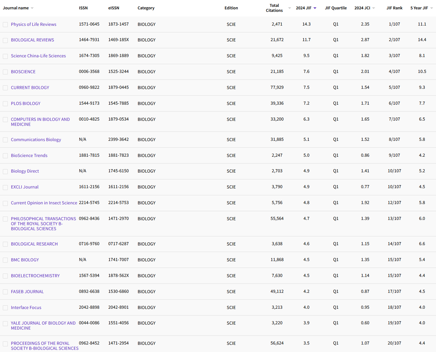
Task: Open BioScience Trends journal link
Action: click(x=29, y=155)
